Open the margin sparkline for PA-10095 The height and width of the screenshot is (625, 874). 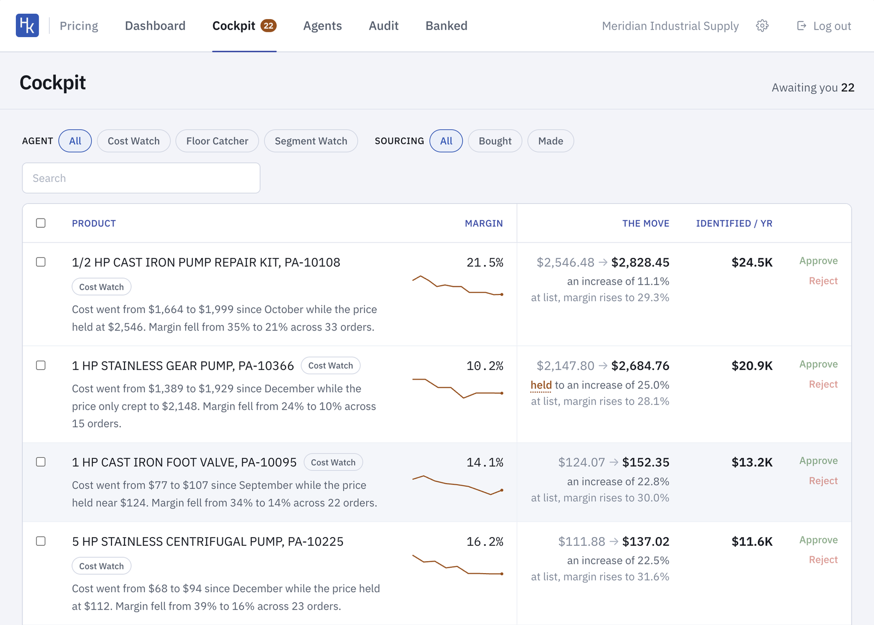(458, 485)
